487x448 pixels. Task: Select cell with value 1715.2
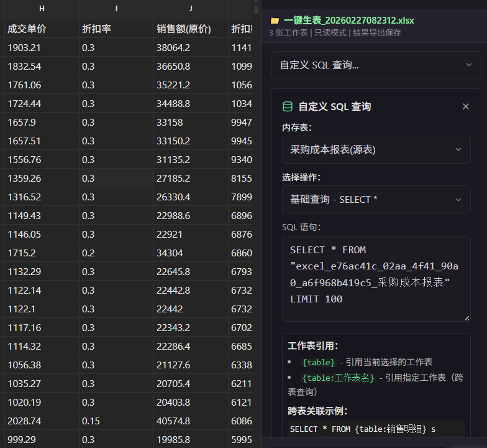42,253
